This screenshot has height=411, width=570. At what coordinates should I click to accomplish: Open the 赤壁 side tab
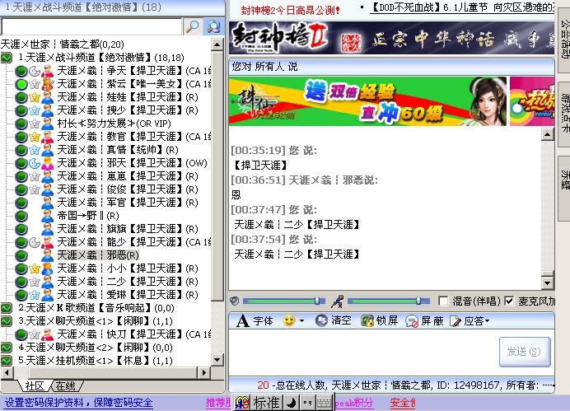pos(564,188)
